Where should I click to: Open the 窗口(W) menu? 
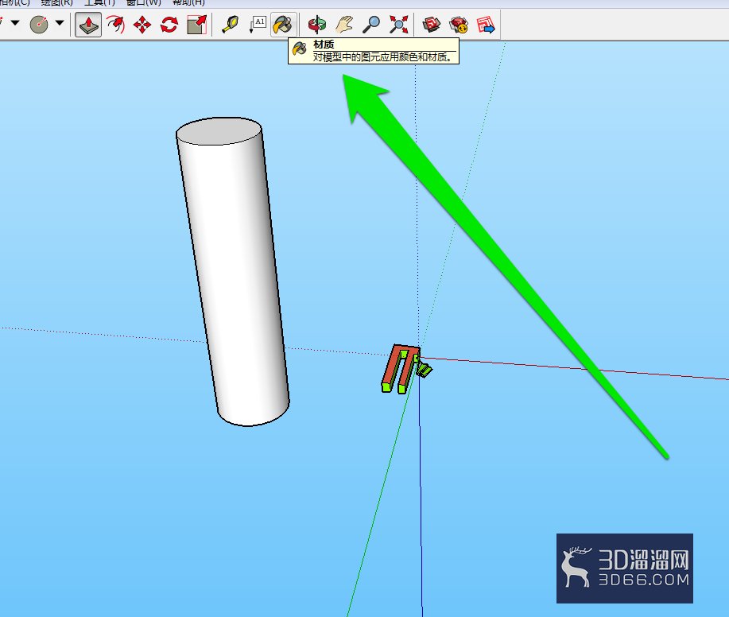[x=144, y=2]
